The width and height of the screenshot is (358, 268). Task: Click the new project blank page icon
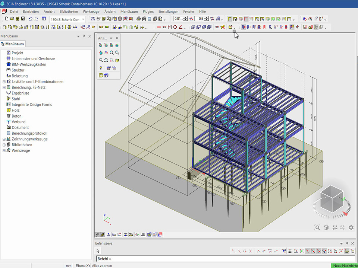[7, 19]
